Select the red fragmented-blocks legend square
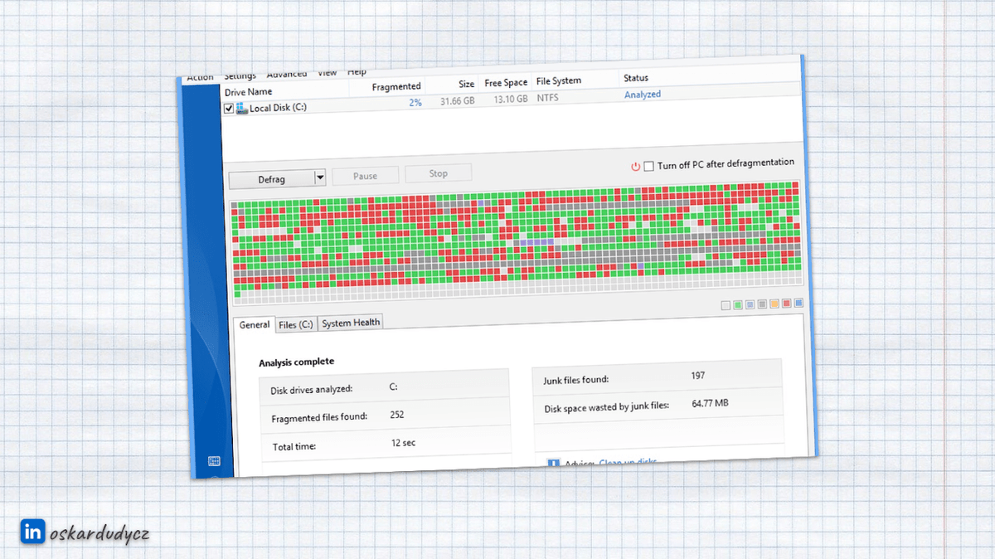 (x=786, y=304)
